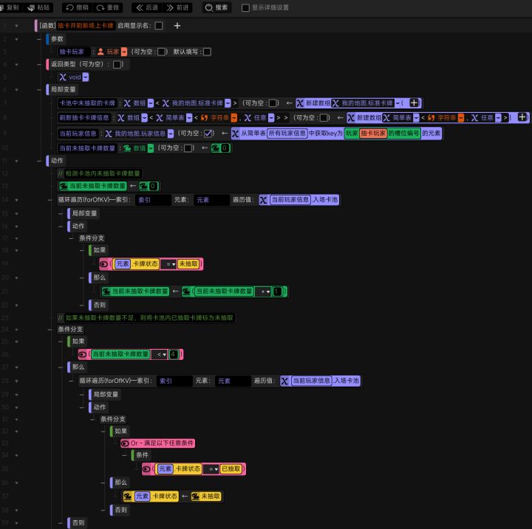The height and width of the screenshot is (529, 532).
Task: Select the 检测卡池内未抽取卡牌数量 comment line
Action: [100, 173]
